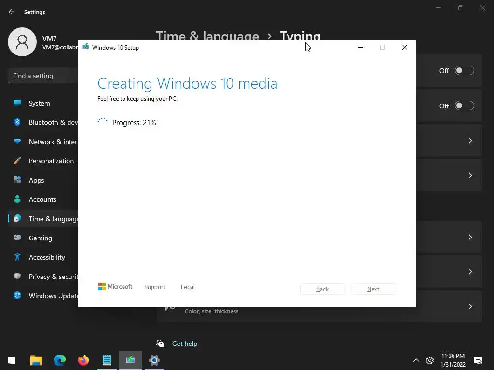Image resolution: width=494 pixels, height=370 pixels.
Task: Expand the first chevron row in Typing settings
Action: pyautogui.click(x=470, y=141)
